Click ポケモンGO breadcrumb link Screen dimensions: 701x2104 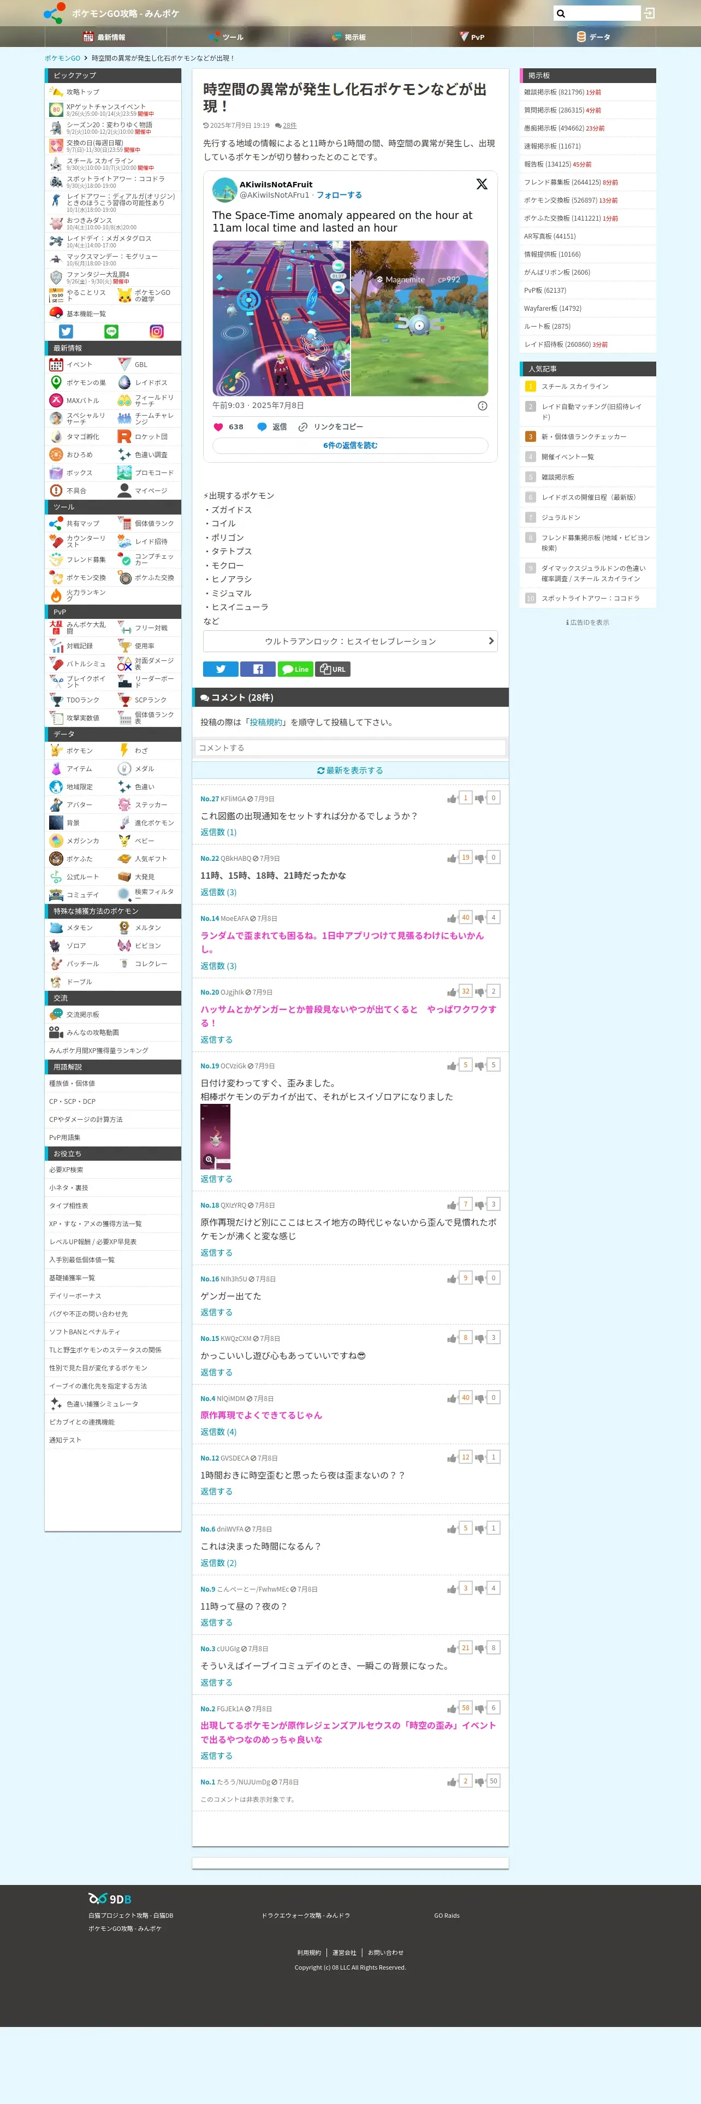click(62, 58)
